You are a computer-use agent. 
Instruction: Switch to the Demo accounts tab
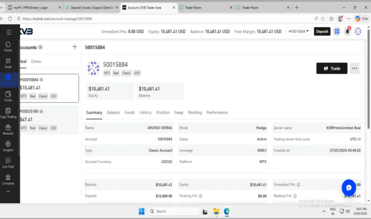[x=36, y=61]
